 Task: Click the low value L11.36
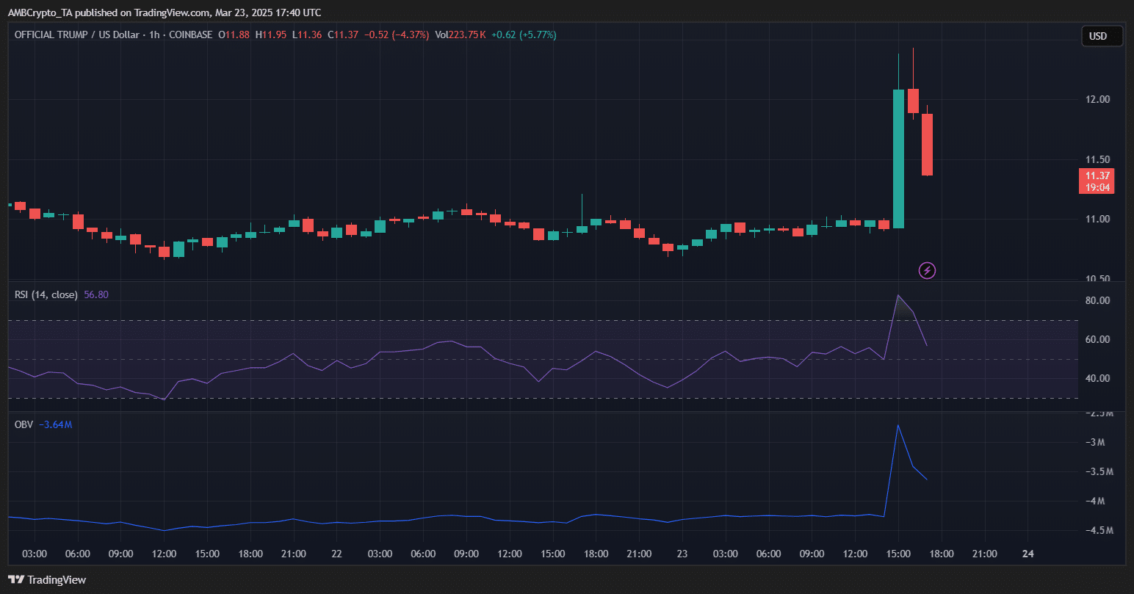[307, 35]
